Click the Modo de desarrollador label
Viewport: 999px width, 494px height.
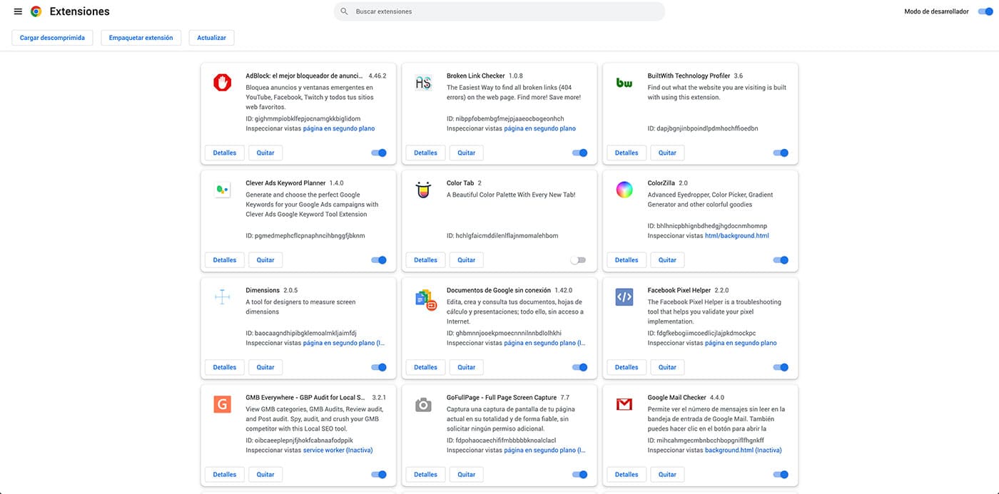(936, 11)
